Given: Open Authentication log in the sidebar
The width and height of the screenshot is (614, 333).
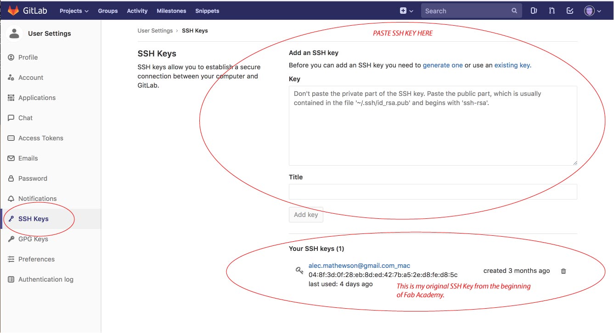Looking at the screenshot, I should tap(51, 279).
